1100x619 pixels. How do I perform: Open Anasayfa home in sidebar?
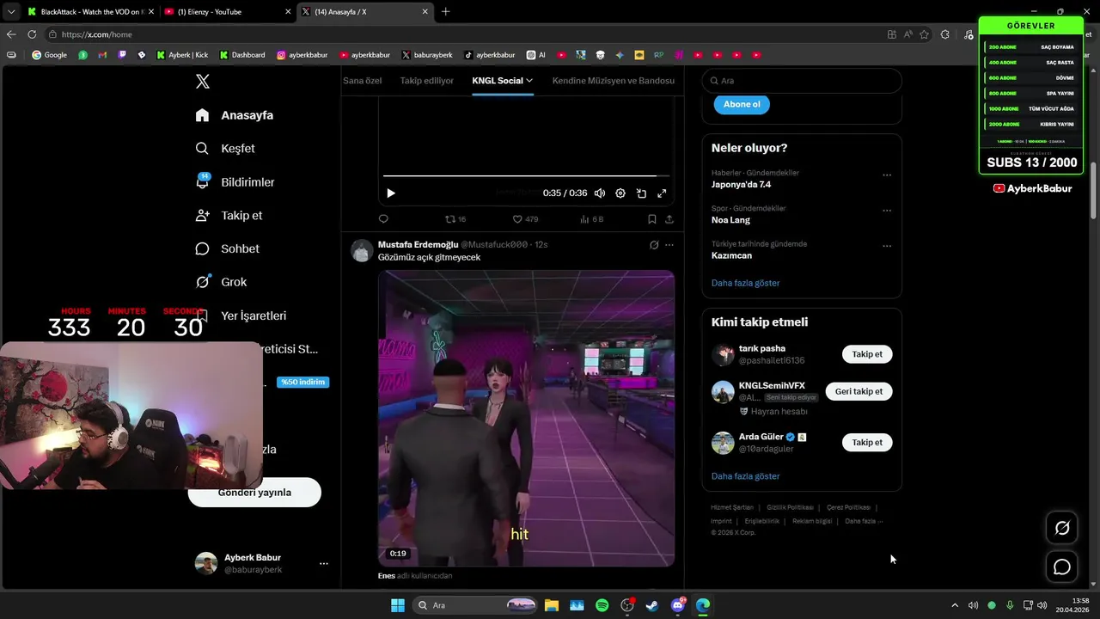(x=235, y=115)
